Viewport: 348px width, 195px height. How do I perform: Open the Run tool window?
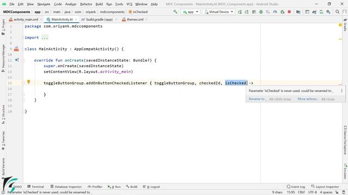tap(114, 186)
